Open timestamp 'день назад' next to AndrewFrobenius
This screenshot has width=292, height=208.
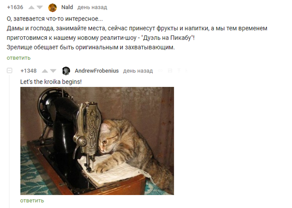[x=138, y=71]
